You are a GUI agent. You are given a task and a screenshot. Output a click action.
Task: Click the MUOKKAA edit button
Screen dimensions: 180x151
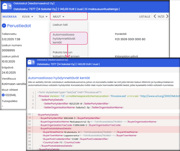pyautogui.click(x=10, y=17)
